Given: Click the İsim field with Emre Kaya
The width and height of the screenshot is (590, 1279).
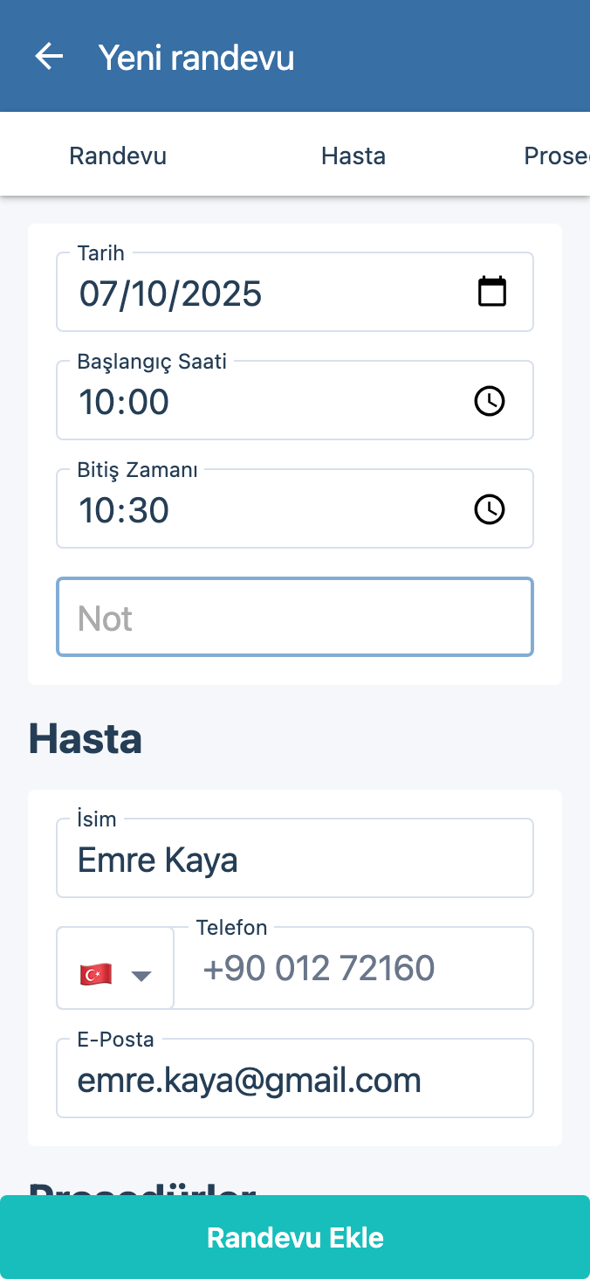Looking at the screenshot, I should [295, 860].
